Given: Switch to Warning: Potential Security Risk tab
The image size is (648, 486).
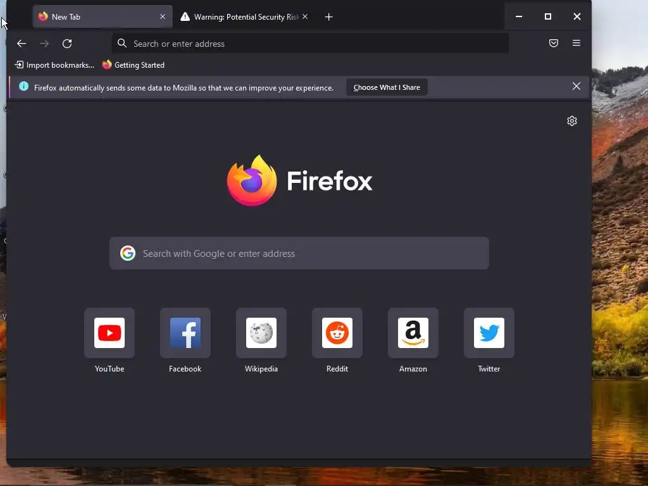Looking at the screenshot, I should 244,16.
